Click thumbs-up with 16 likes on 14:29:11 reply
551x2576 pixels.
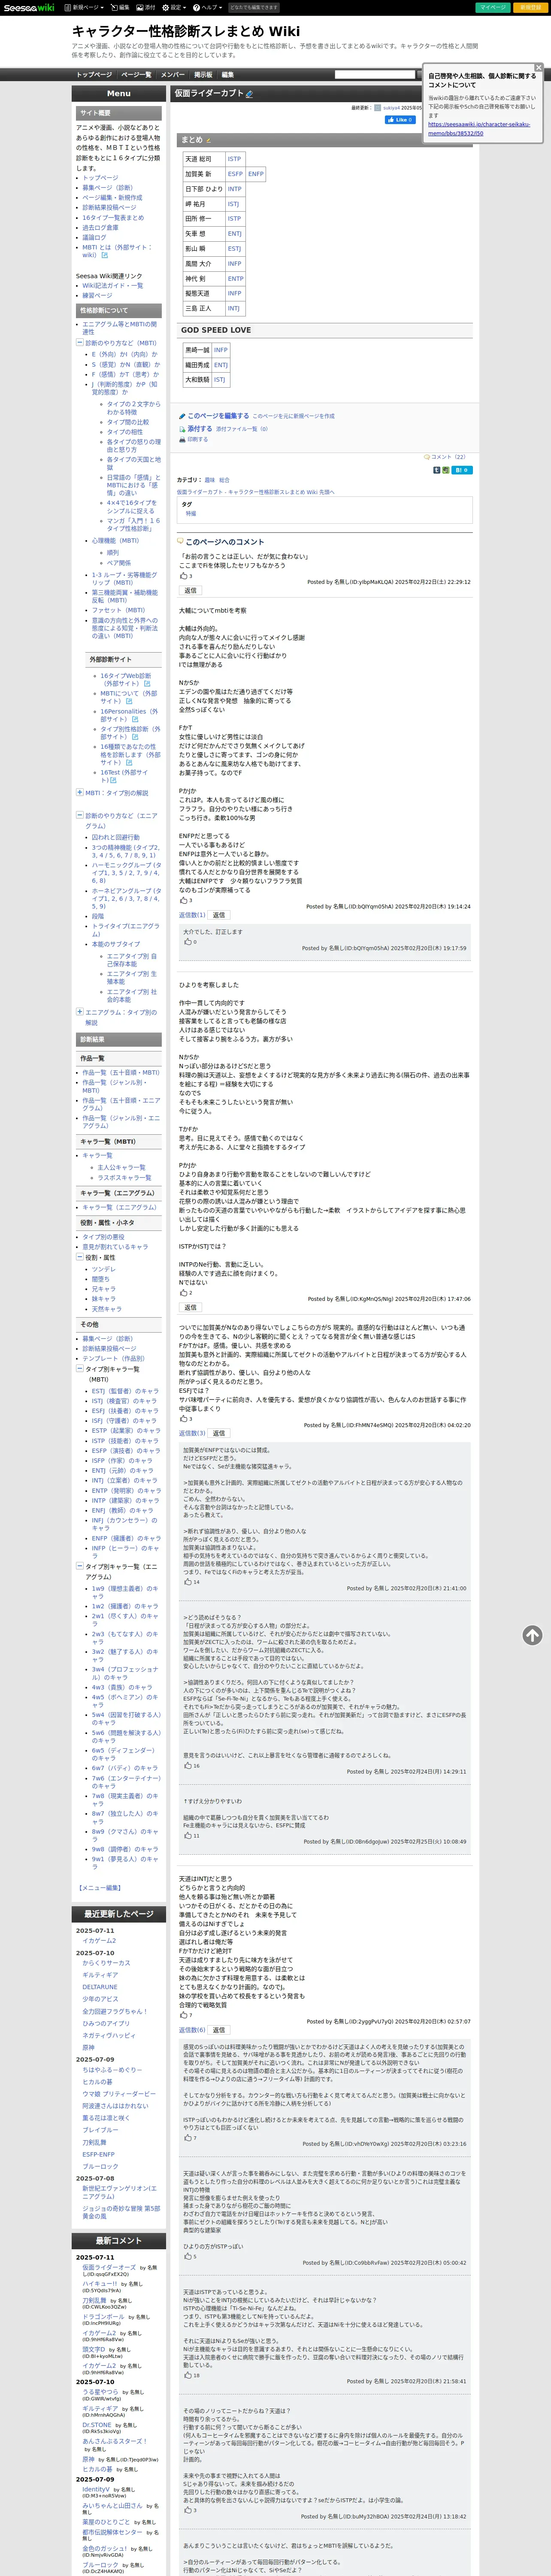(187, 1765)
